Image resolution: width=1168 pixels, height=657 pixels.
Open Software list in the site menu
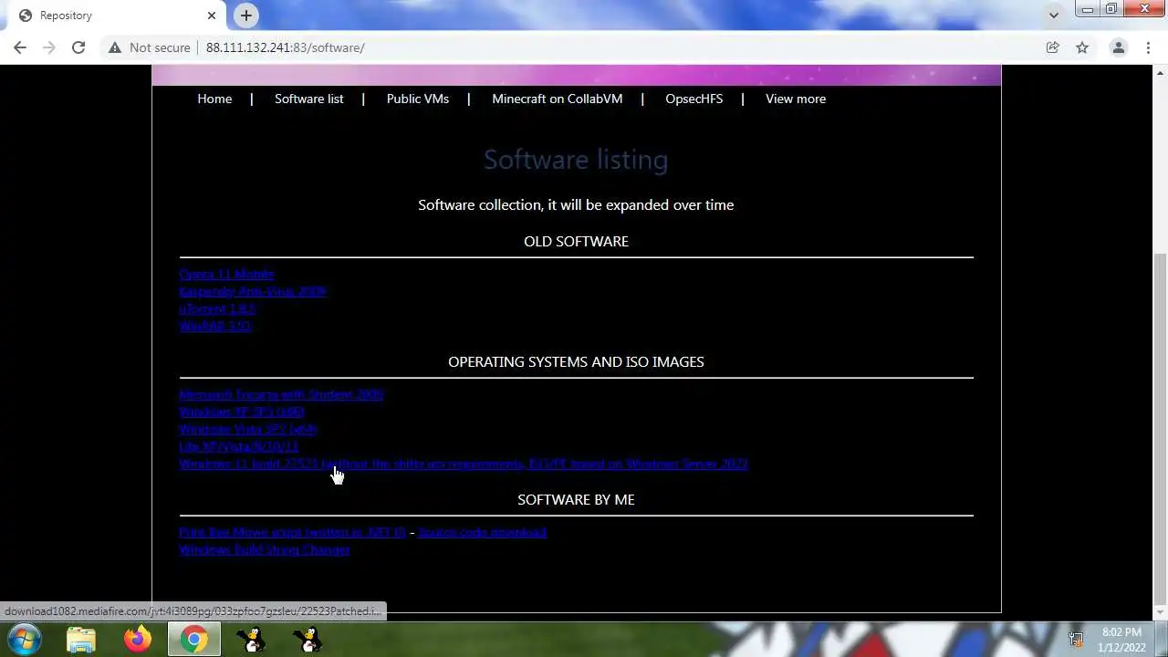tap(309, 99)
